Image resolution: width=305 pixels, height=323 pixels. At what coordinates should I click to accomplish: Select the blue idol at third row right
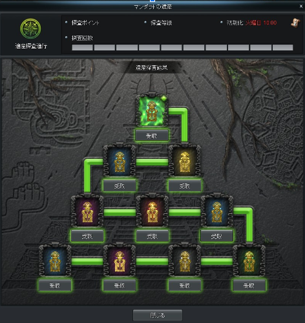click(217, 211)
